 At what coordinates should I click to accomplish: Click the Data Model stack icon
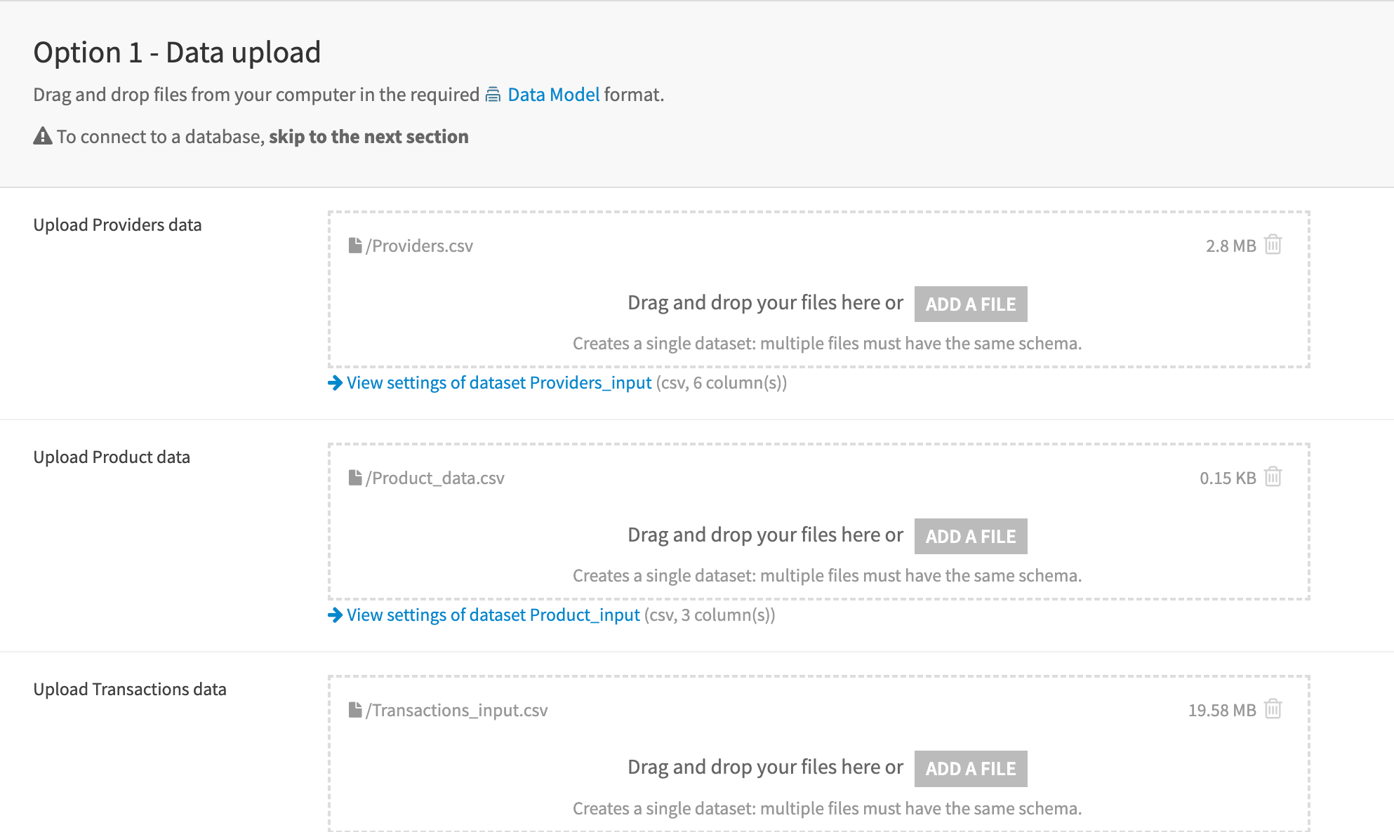493,95
